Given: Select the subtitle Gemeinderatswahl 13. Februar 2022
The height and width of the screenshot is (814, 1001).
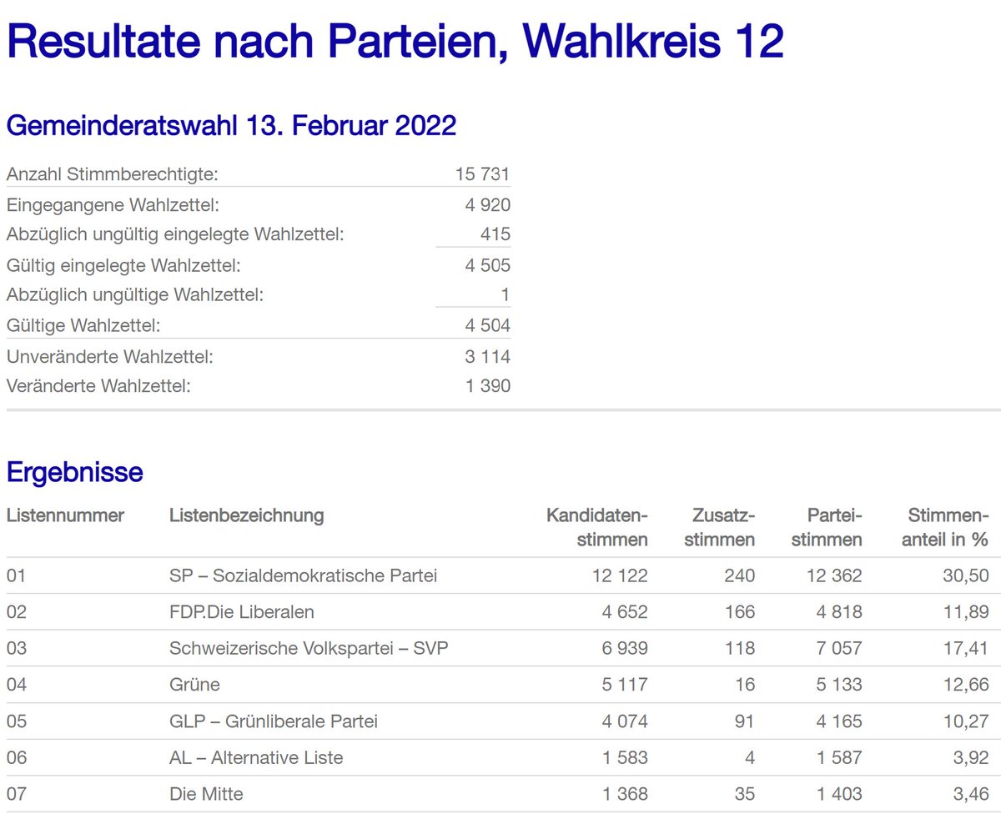Looking at the screenshot, I should click(x=231, y=126).
